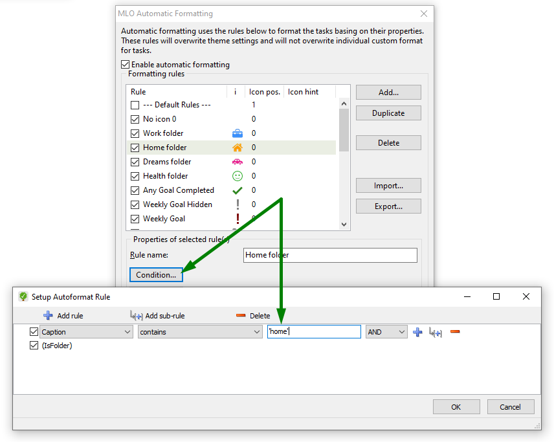The image size is (554, 442).
Task: Click the blue plus icon in Caption row
Action: coord(417,332)
